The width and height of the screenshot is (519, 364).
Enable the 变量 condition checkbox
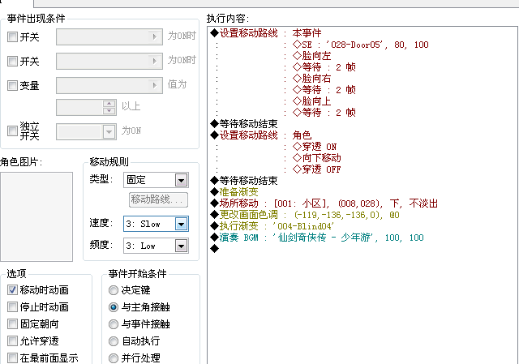(x=13, y=86)
